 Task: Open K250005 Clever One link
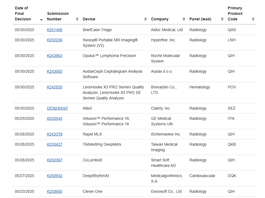[55, 191]
